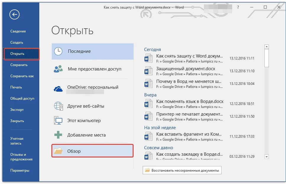Click Word icon of Как создать закладку

(148, 156)
